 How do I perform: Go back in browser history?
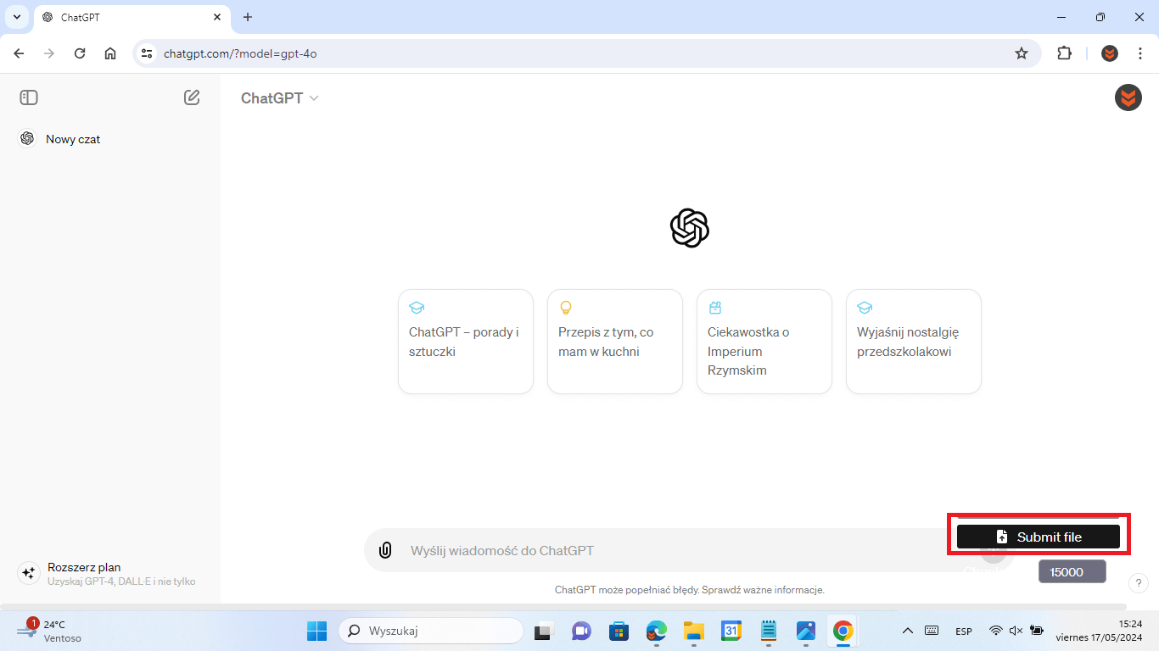click(x=19, y=53)
